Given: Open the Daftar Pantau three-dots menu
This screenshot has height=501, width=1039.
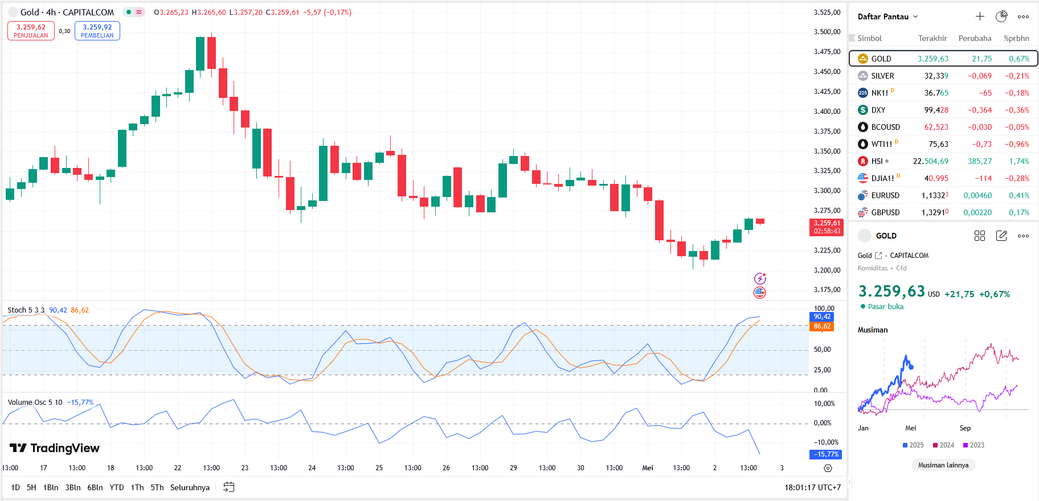Looking at the screenshot, I should [1024, 17].
